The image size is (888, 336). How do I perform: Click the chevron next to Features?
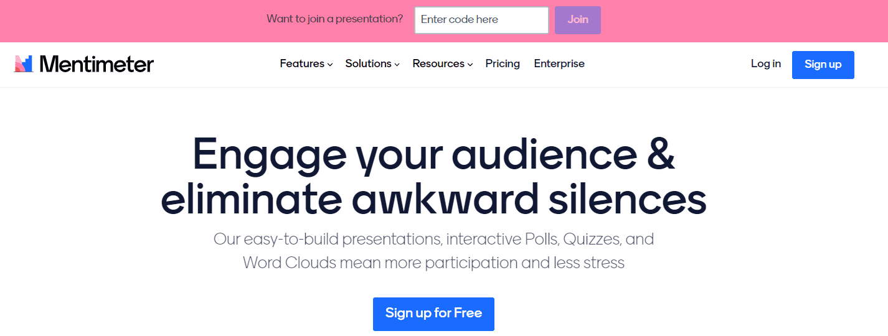click(x=330, y=64)
